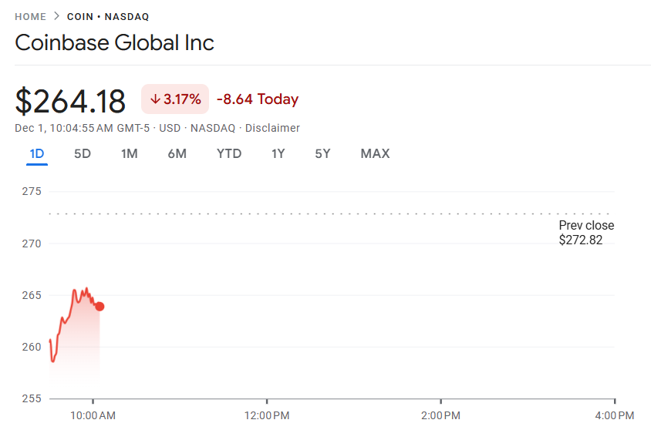Select the 1D time range tab
Viewport: 651px width, 440px height.
(37, 153)
